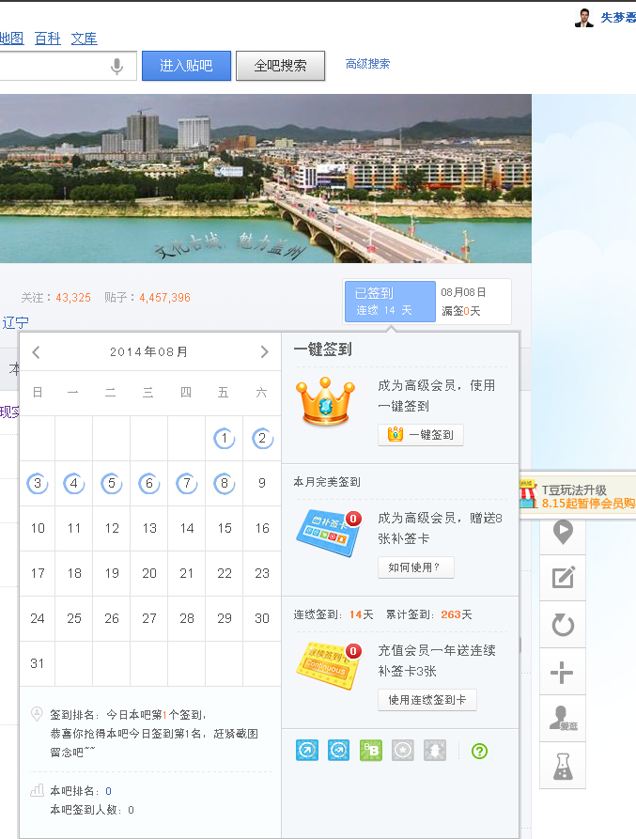
Task: Click the city bridge banner image
Action: point(265,179)
